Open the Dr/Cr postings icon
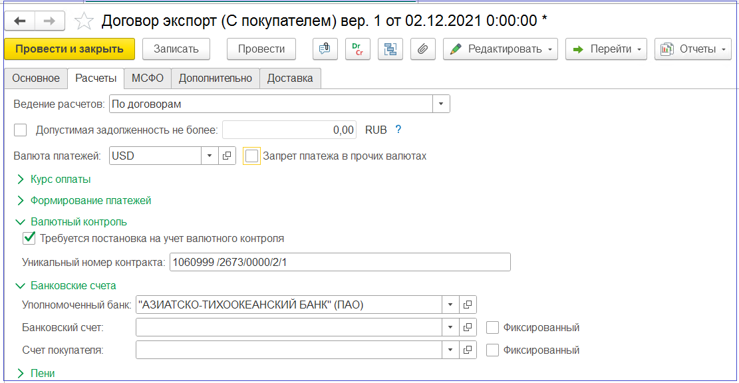This screenshot has height=383, width=739. click(x=357, y=49)
